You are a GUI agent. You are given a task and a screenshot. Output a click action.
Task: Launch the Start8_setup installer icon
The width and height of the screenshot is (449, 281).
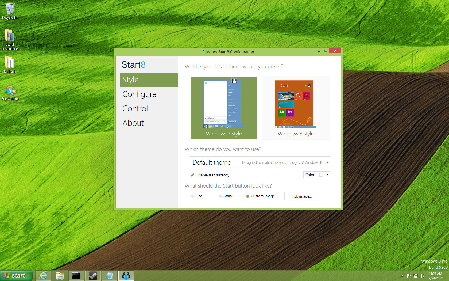click(x=10, y=93)
